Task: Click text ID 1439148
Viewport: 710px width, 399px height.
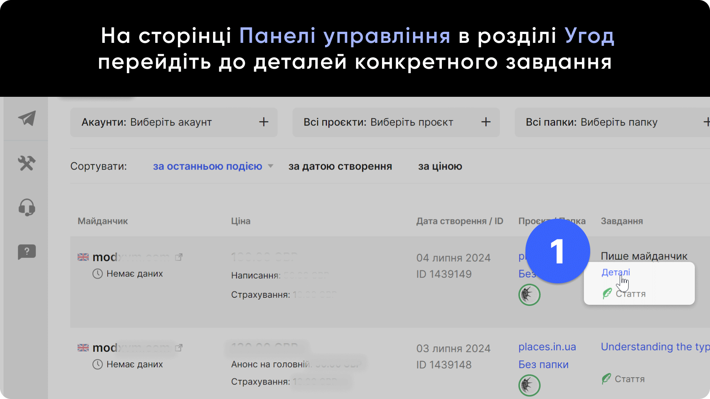Action: [444, 365]
